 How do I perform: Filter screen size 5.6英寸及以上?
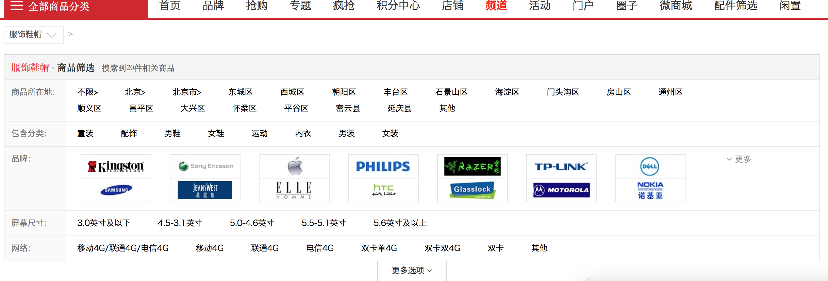400,223
